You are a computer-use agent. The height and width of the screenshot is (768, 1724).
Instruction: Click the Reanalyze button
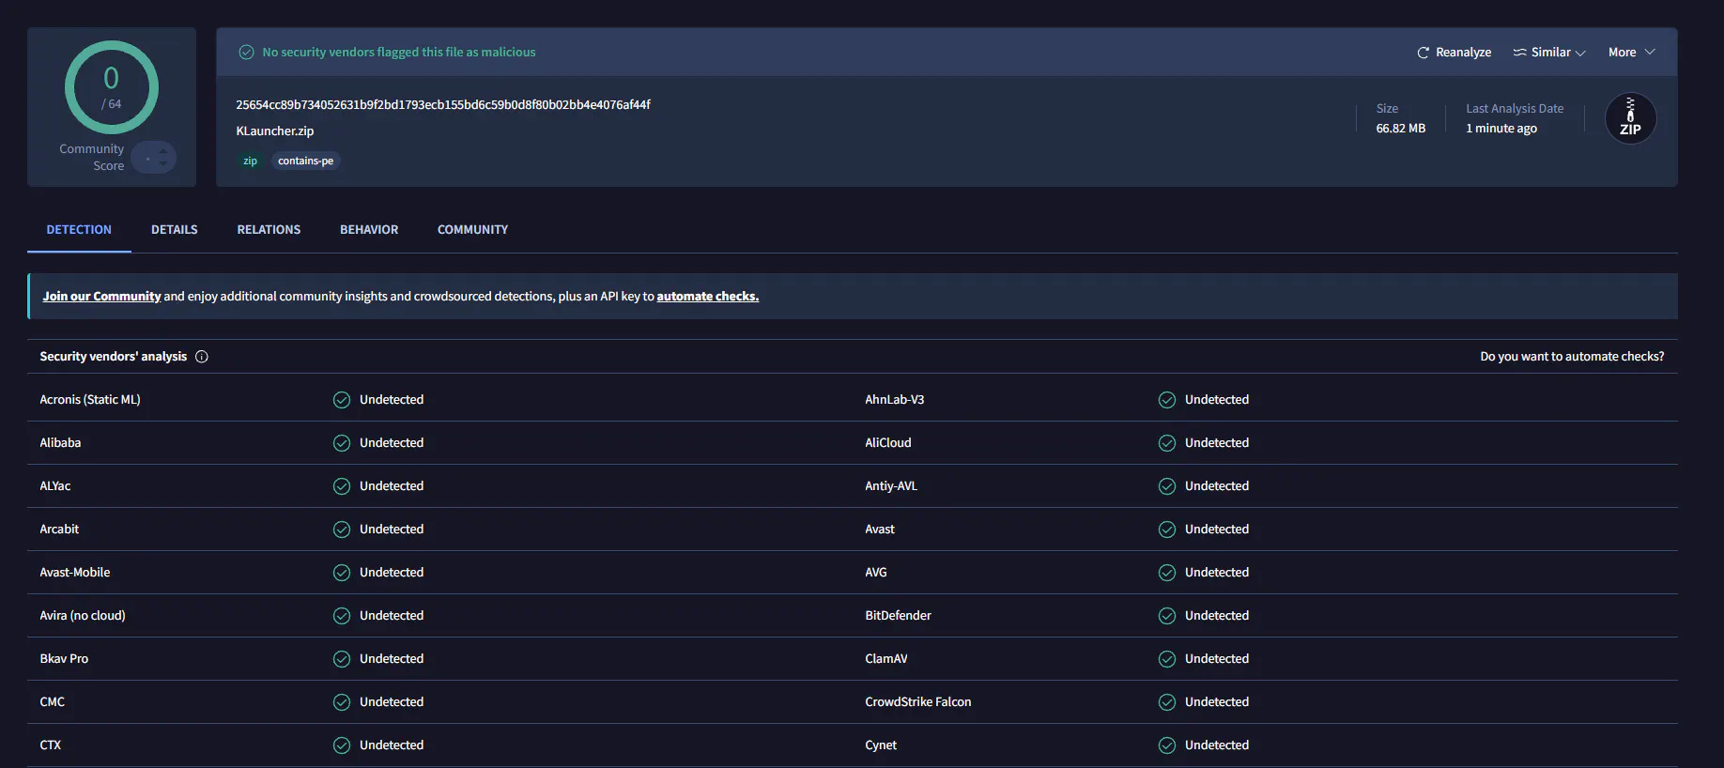point(1454,53)
